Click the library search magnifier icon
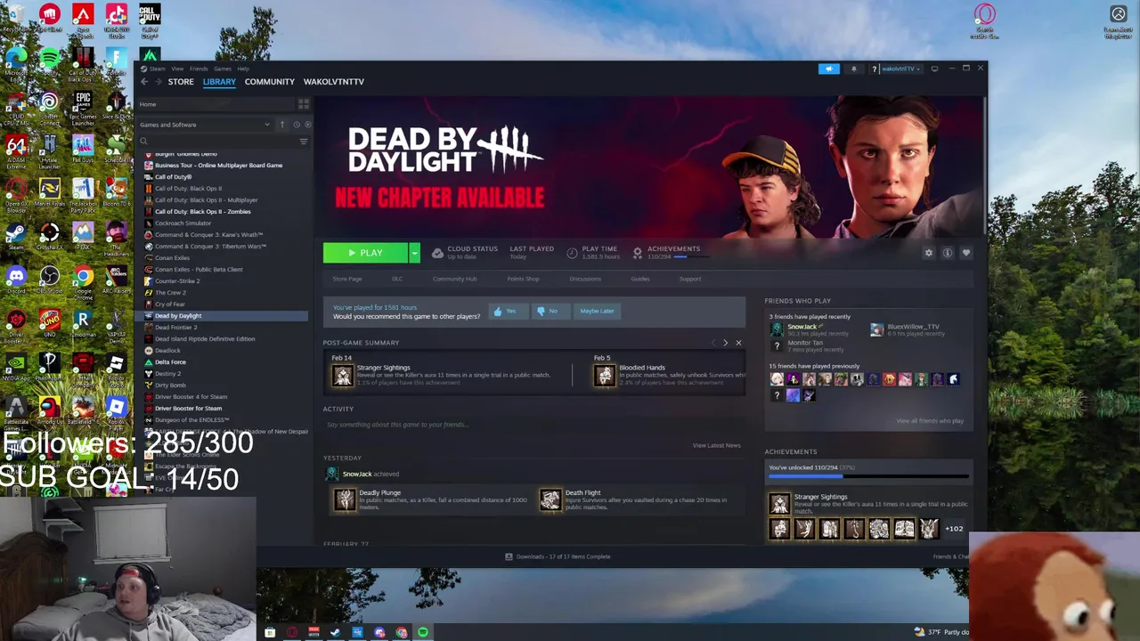Screen dimensions: 1140x641 click(x=143, y=141)
